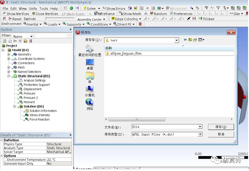The width and height of the screenshot is (249, 171).
Task: Click folder icon in Outline toolbar
Action: [x=25, y=41]
